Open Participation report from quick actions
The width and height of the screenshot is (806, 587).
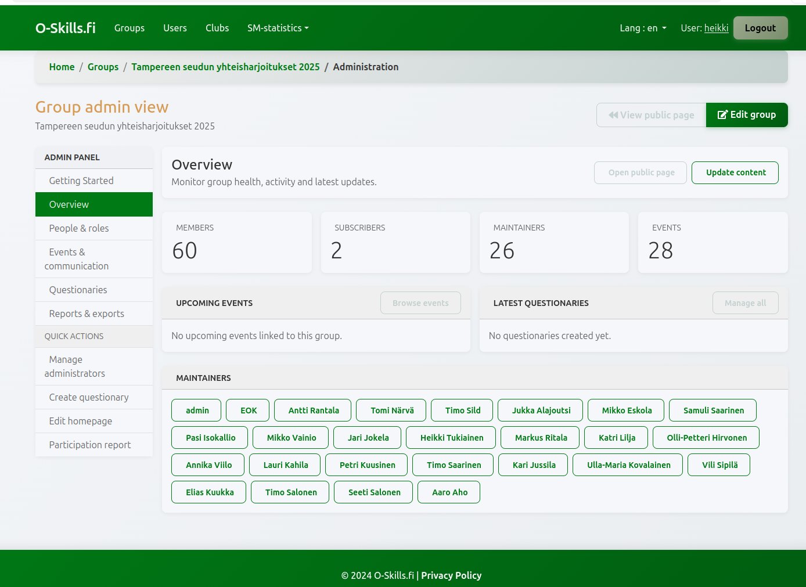click(x=90, y=445)
